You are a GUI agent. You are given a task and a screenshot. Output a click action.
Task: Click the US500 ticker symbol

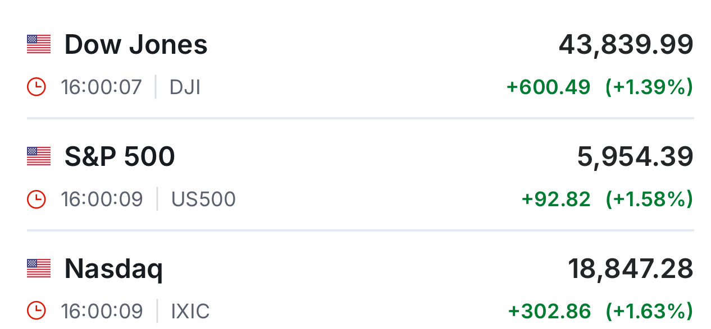pyautogui.click(x=203, y=200)
